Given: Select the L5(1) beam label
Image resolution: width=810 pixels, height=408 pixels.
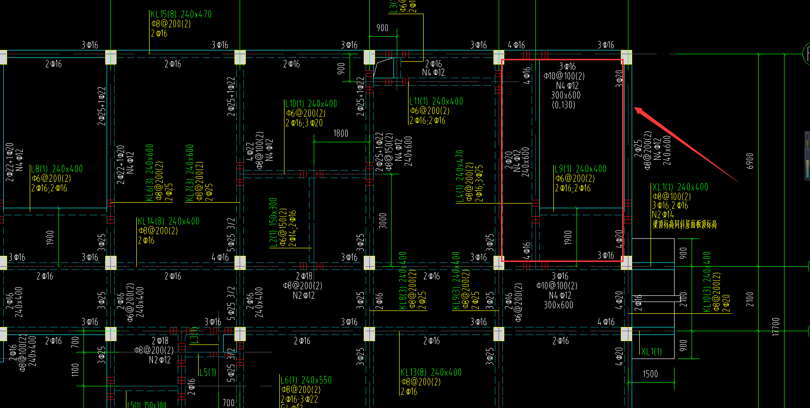Looking at the screenshot, I should (208, 372).
